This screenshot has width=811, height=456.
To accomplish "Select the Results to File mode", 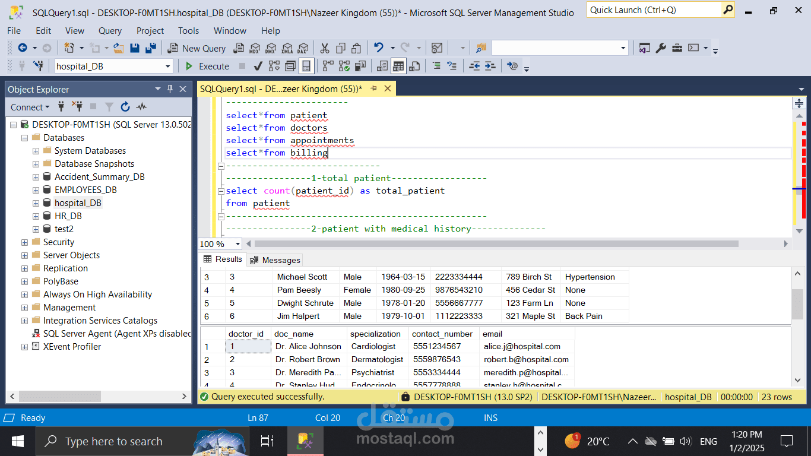I will [415, 66].
